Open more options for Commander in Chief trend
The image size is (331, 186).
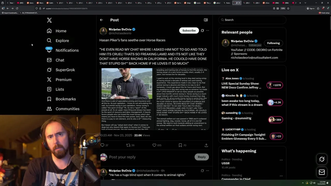(x=281, y=176)
